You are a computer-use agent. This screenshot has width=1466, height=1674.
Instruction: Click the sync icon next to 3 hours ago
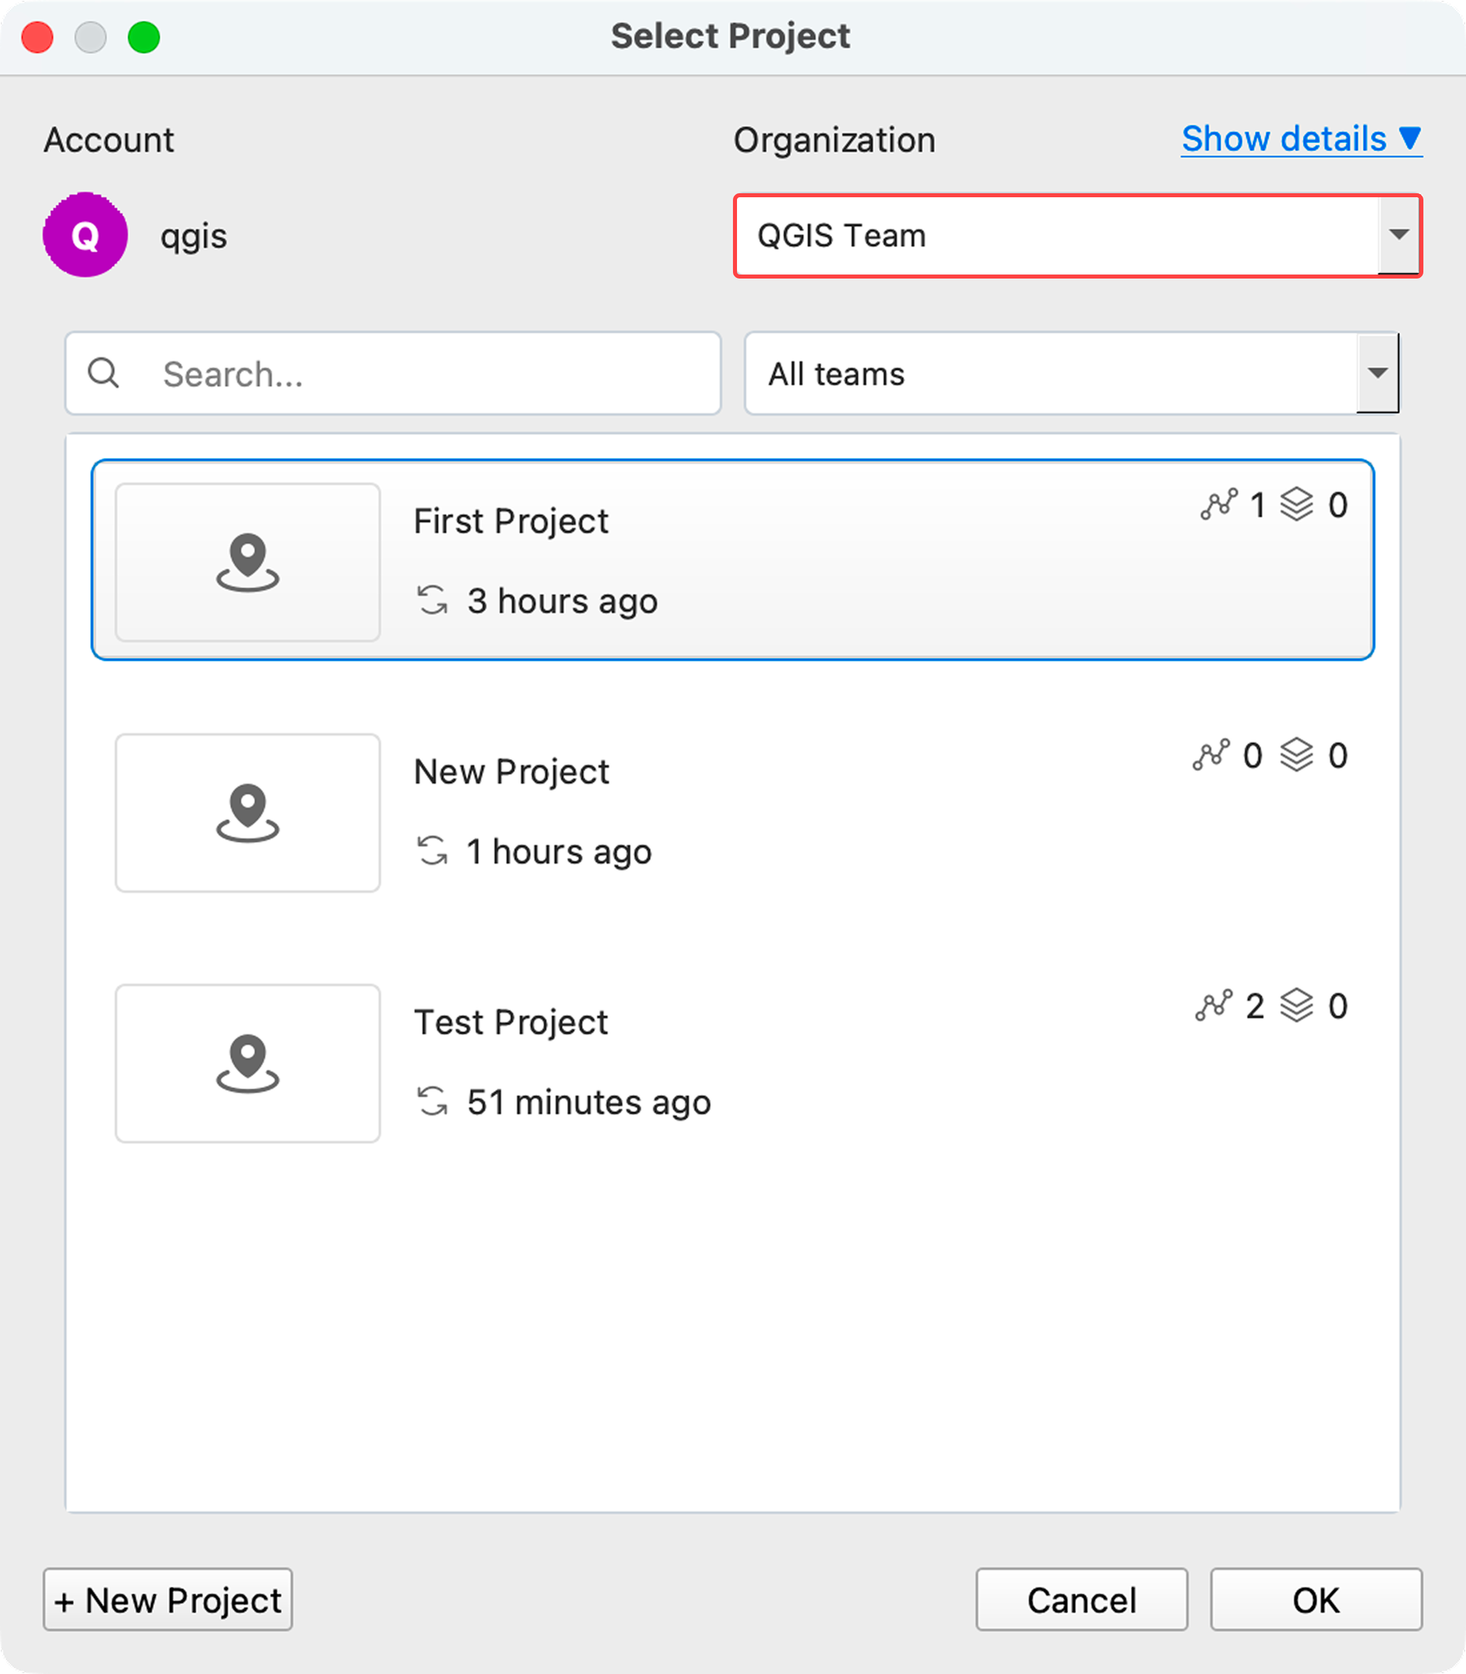tap(432, 601)
